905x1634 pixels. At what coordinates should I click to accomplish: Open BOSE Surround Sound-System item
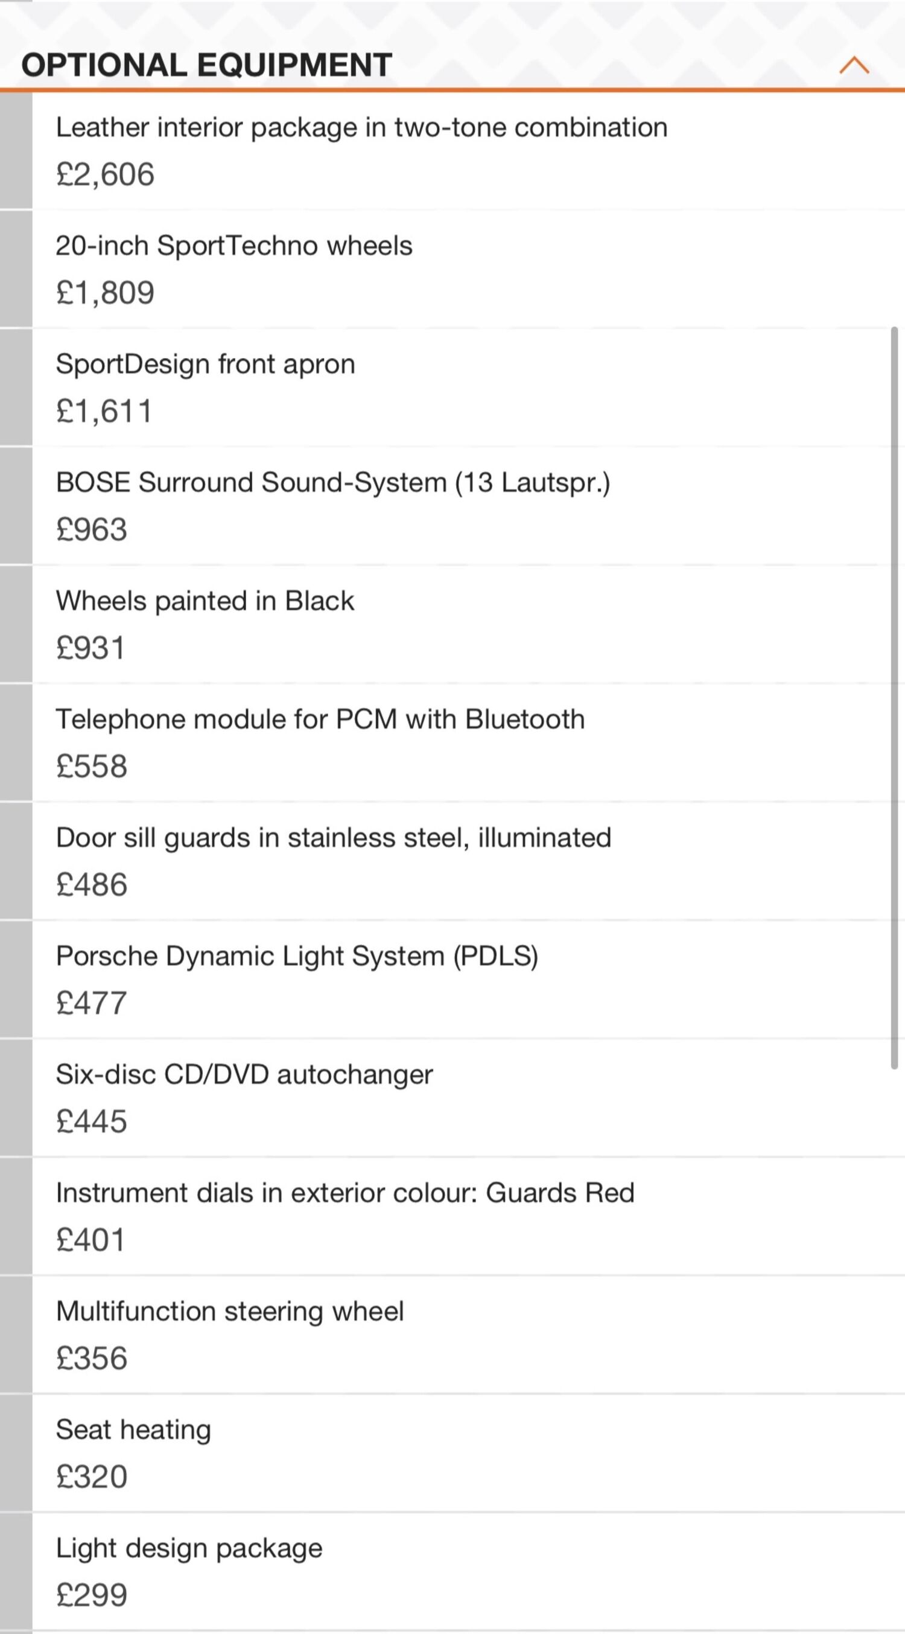(x=468, y=506)
